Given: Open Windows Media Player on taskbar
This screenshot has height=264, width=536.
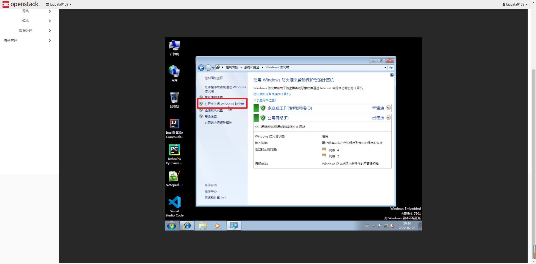Looking at the screenshot, I should (218, 225).
